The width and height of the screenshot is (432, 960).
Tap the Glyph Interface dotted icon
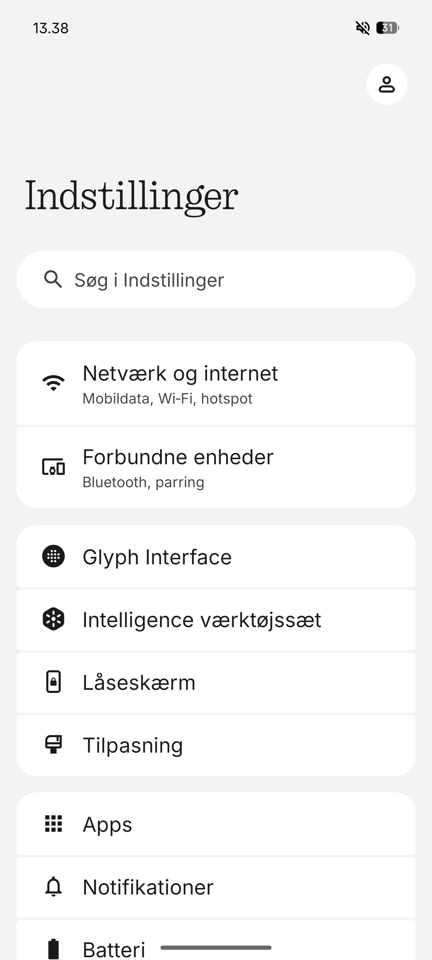tap(53, 556)
